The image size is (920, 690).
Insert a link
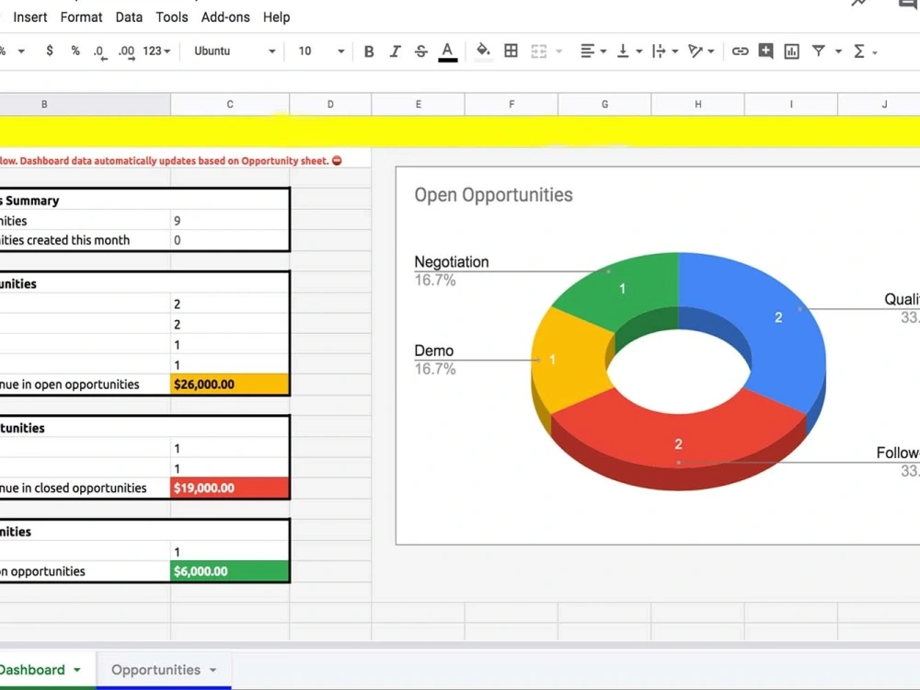click(x=741, y=51)
